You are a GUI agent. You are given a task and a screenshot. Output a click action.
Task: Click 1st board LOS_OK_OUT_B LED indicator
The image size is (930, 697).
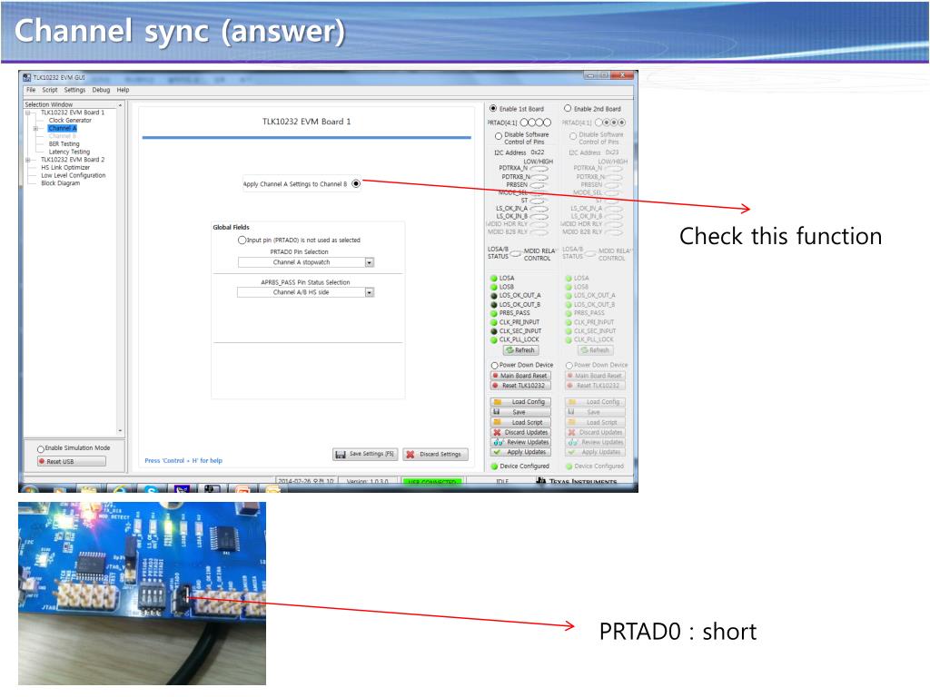493,305
